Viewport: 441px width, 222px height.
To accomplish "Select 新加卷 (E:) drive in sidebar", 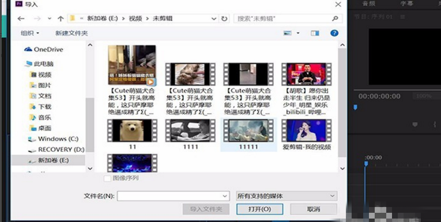I will (x=48, y=160).
